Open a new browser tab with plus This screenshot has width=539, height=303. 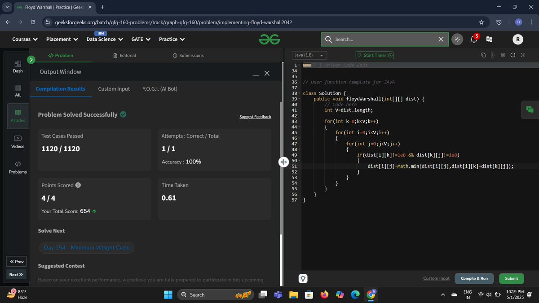102,7
